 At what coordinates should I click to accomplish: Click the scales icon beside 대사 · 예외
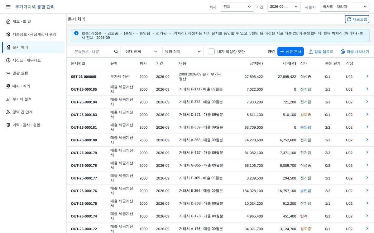tap(8, 86)
